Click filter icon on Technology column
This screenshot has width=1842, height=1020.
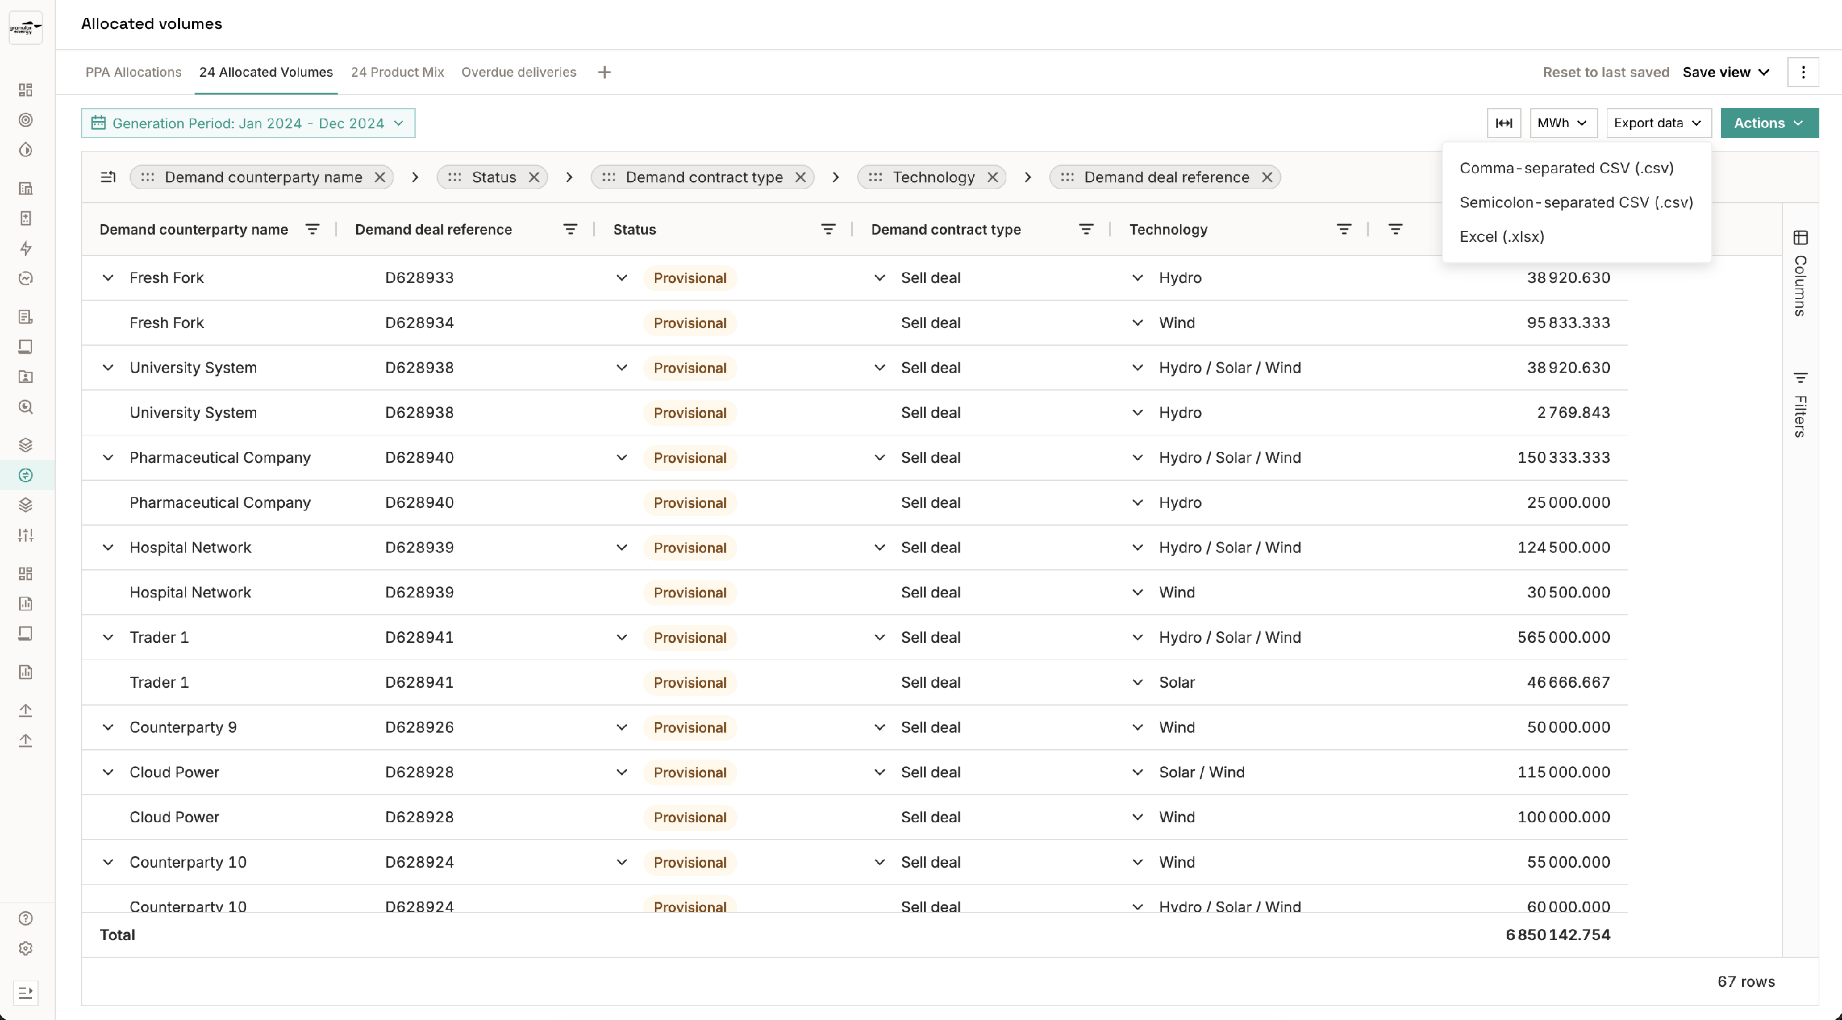click(x=1343, y=230)
